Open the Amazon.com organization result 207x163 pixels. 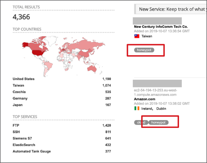coord(145,99)
